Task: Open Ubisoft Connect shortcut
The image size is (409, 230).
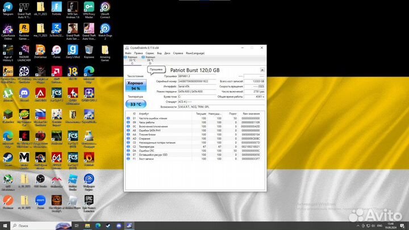Action: click(106, 8)
